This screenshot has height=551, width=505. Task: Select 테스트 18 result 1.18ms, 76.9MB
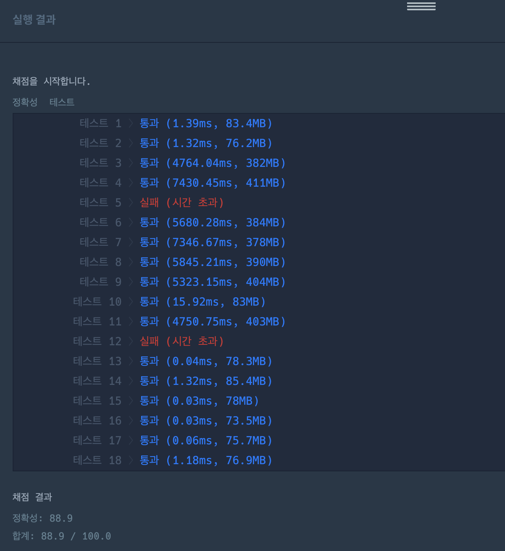(x=206, y=460)
